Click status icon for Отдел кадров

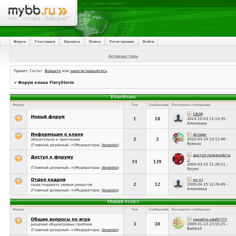(18, 181)
